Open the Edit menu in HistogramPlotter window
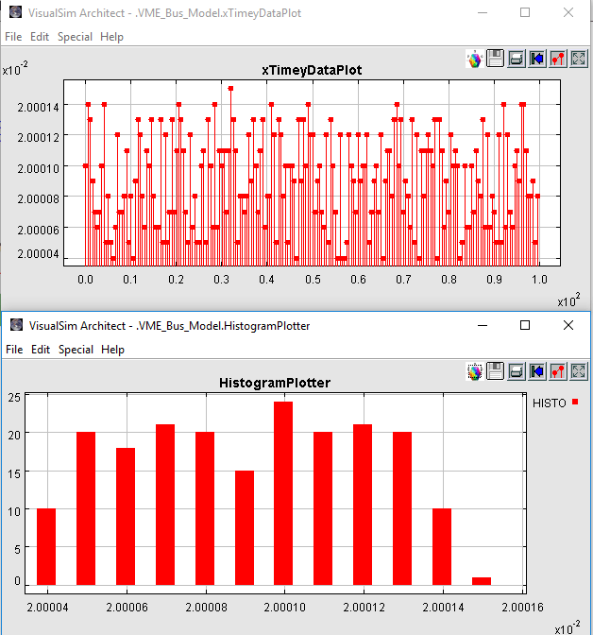The width and height of the screenshot is (593, 635). pos(41,350)
